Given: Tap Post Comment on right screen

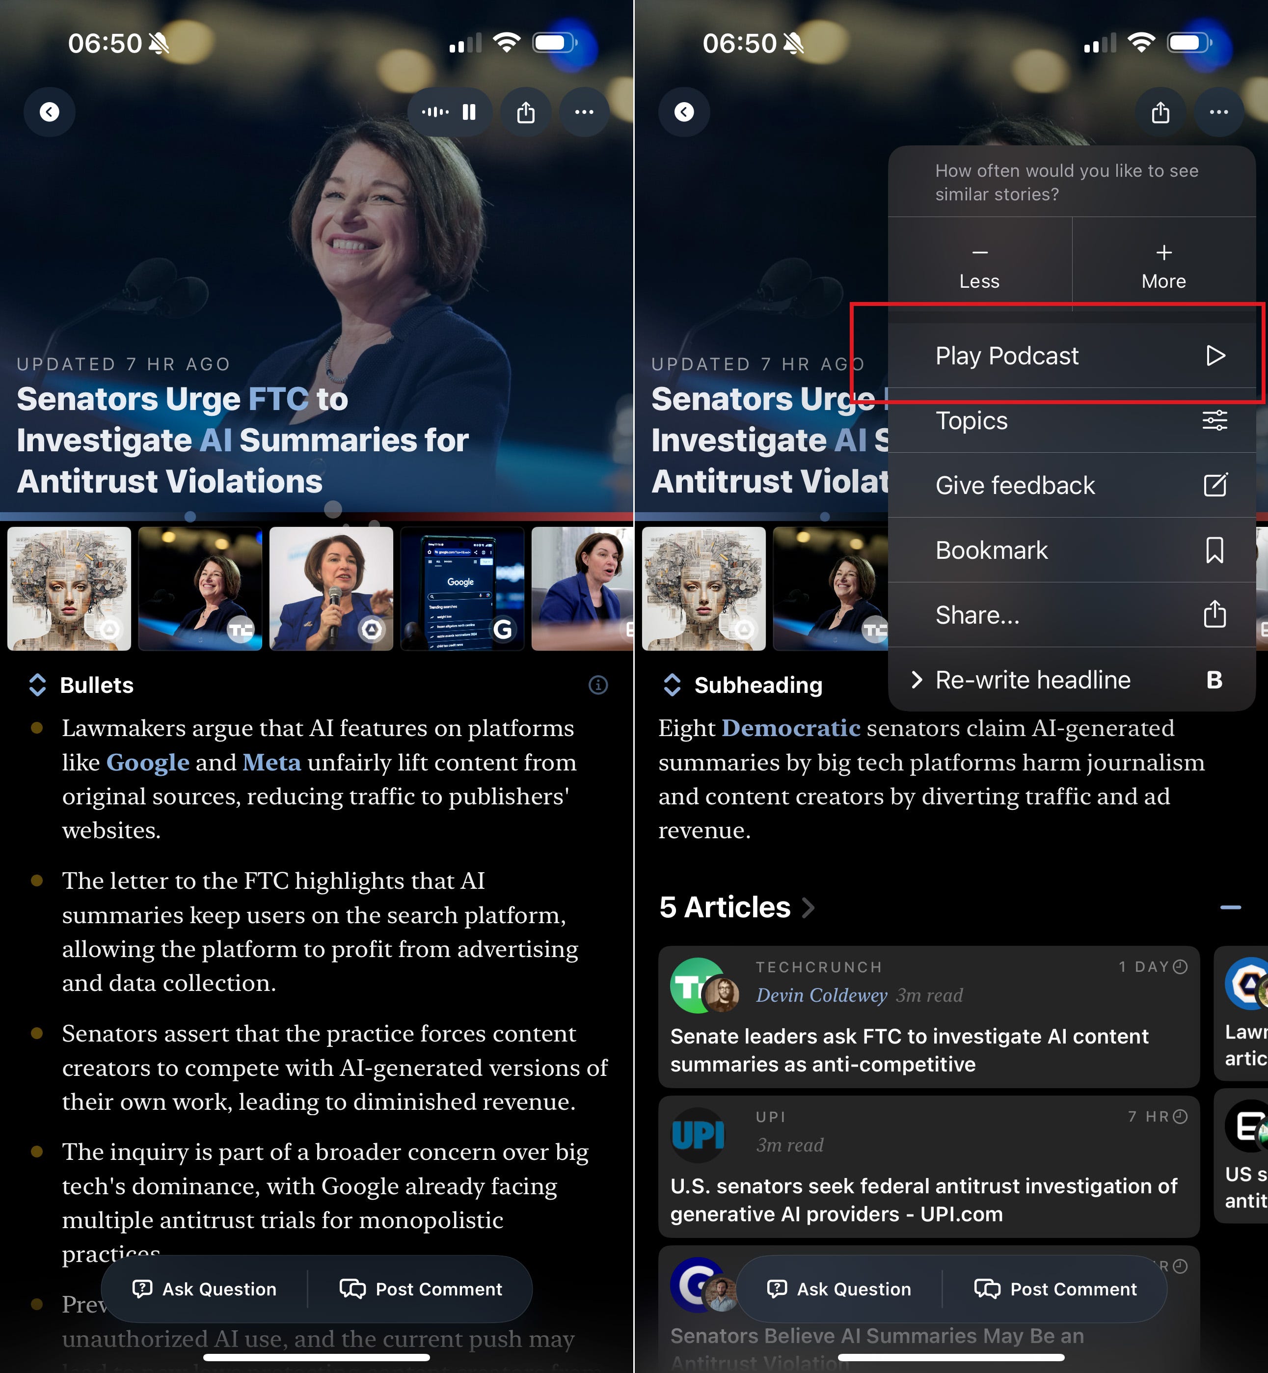Looking at the screenshot, I should 1055,1289.
